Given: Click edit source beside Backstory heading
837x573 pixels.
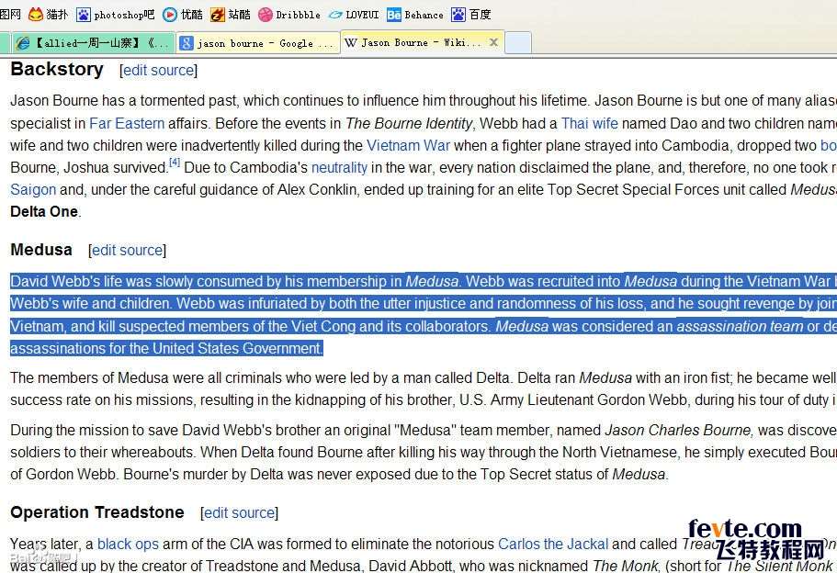Looking at the screenshot, I should tap(159, 71).
